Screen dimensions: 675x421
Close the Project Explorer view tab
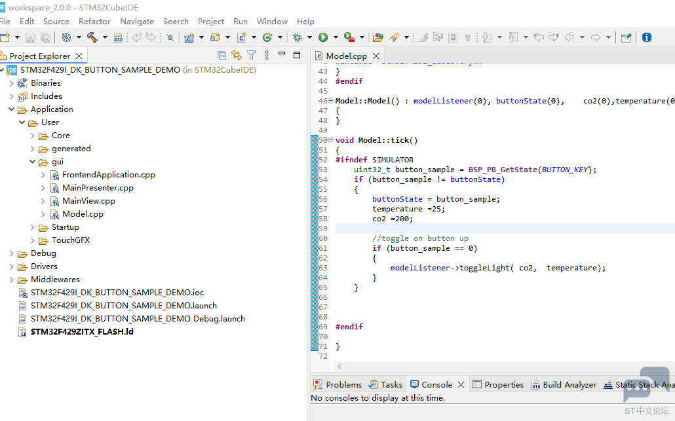pyautogui.click(x=79, y=56)
